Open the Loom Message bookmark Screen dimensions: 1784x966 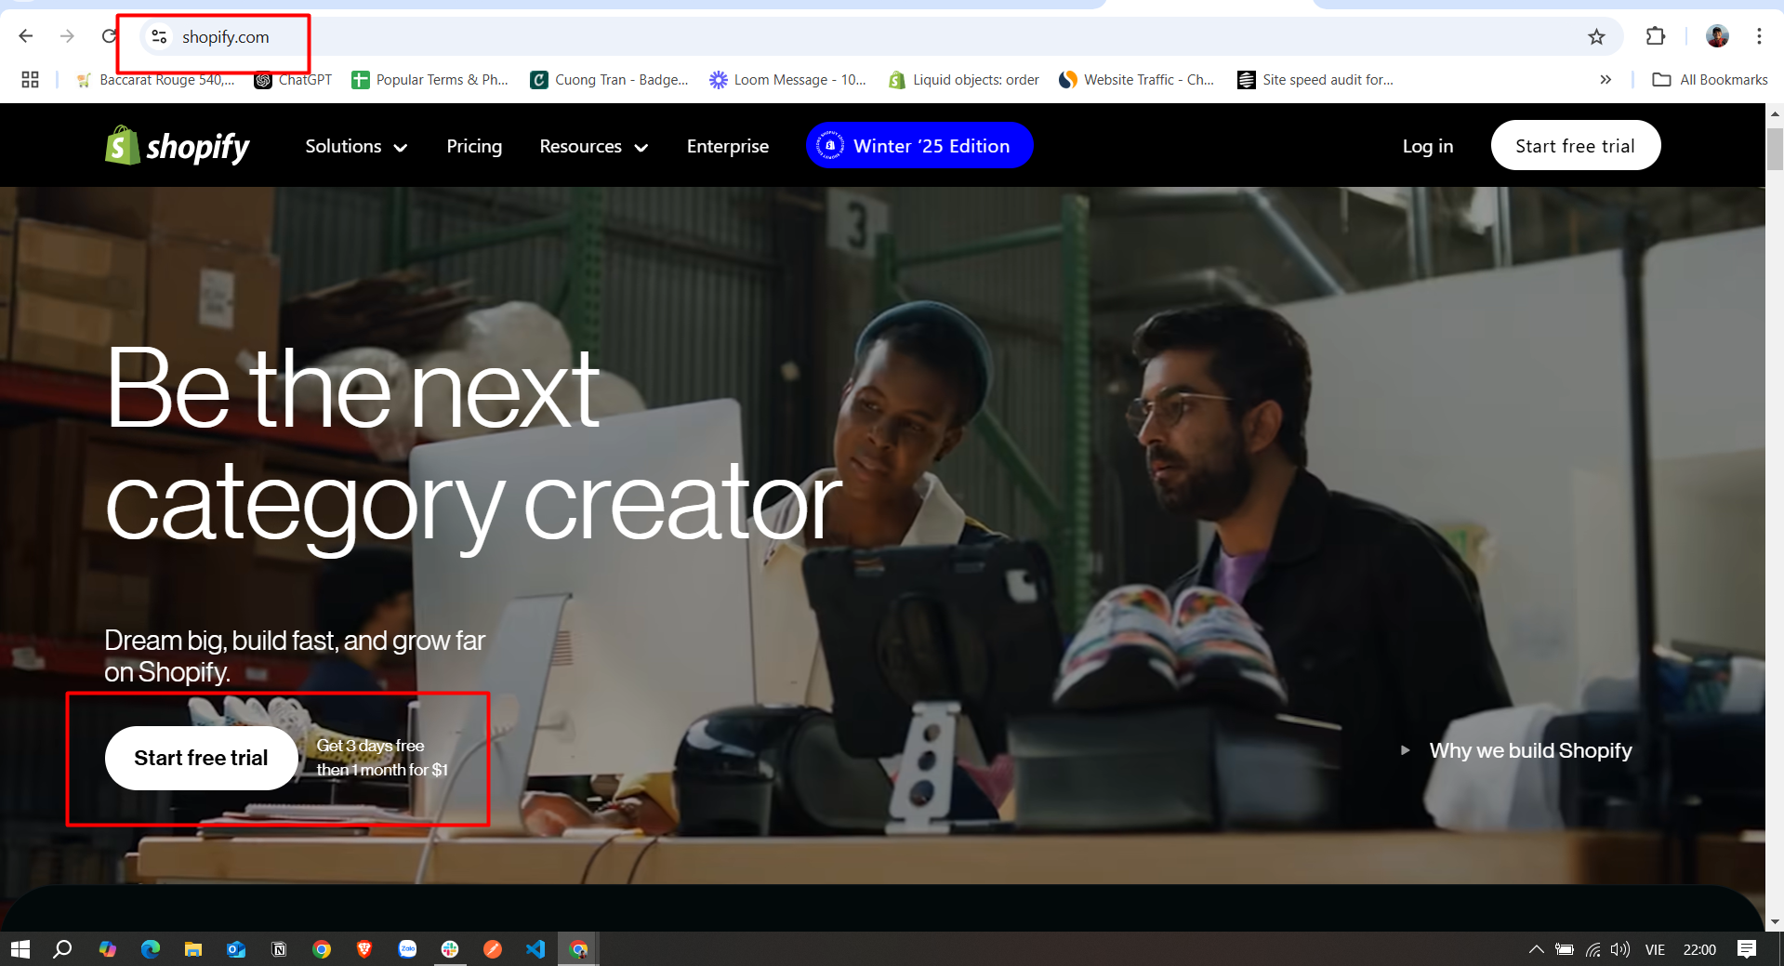tap(787, 80)
